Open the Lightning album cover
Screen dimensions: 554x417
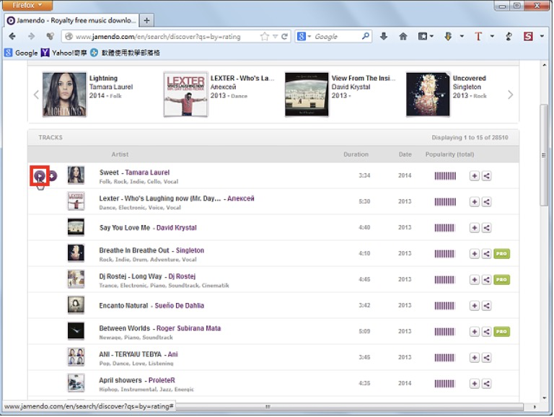(64, 95)
